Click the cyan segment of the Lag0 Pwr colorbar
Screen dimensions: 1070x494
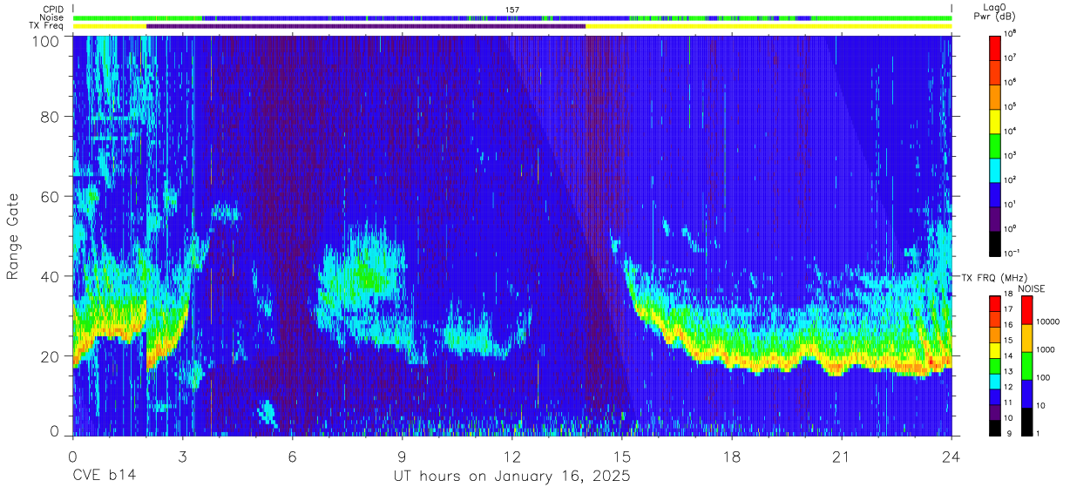coord(995,169)
